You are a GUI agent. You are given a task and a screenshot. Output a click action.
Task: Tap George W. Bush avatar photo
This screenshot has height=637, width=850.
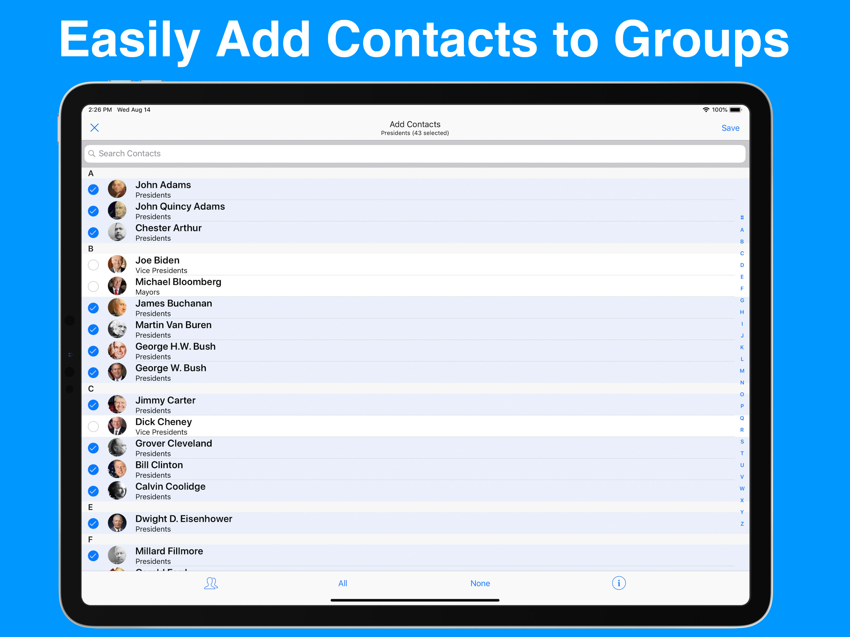(117, 371)
